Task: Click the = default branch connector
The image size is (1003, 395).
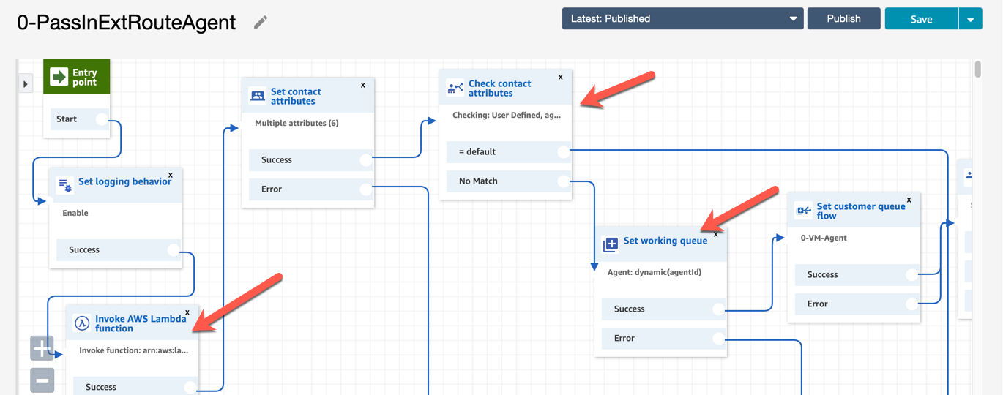Action: click(563, 152)
